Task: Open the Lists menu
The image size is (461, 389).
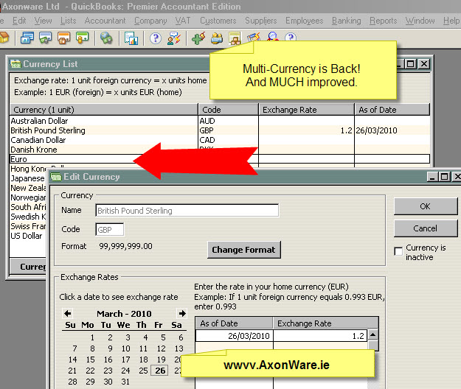Action: pyautogui.click(x=68, y=21)
